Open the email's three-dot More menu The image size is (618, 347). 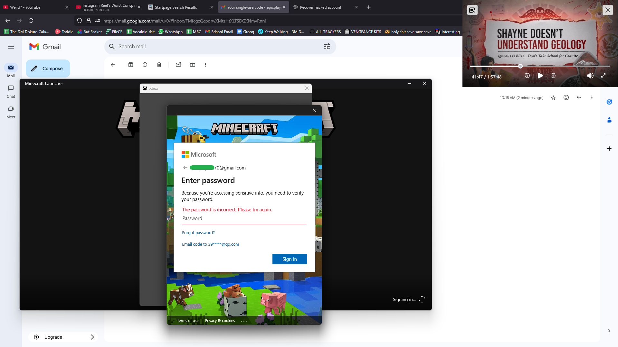click(592, 98)
